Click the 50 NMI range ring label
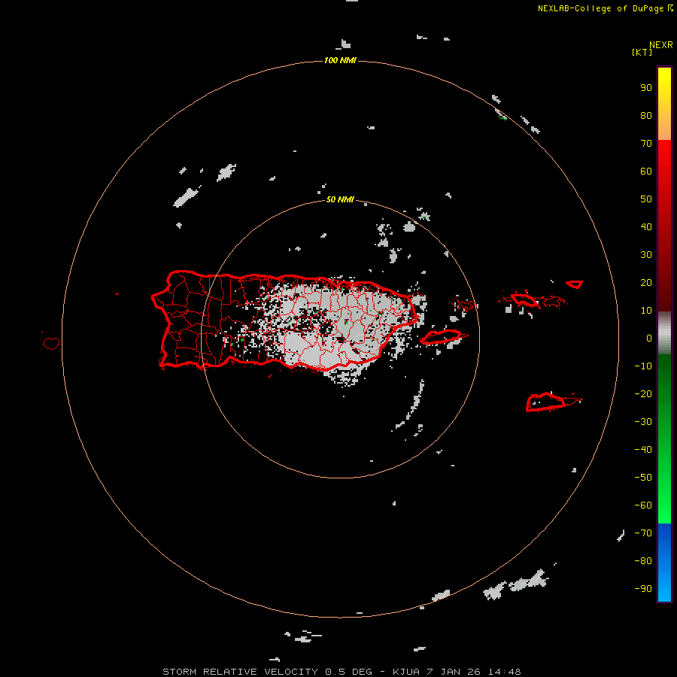This screenshot has width=677, height=677. click(340, 199)
